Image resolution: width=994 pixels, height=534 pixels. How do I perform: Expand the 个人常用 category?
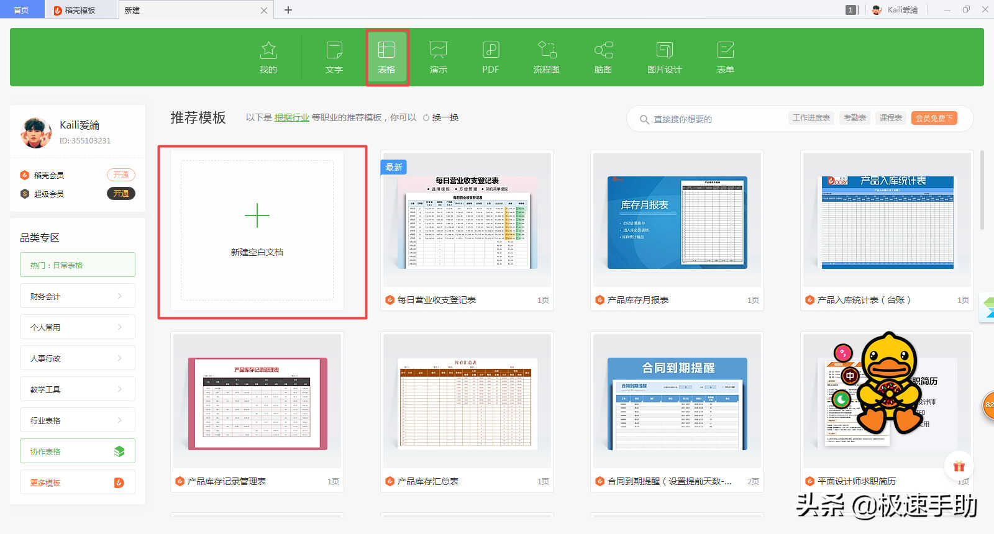point(78,327)
